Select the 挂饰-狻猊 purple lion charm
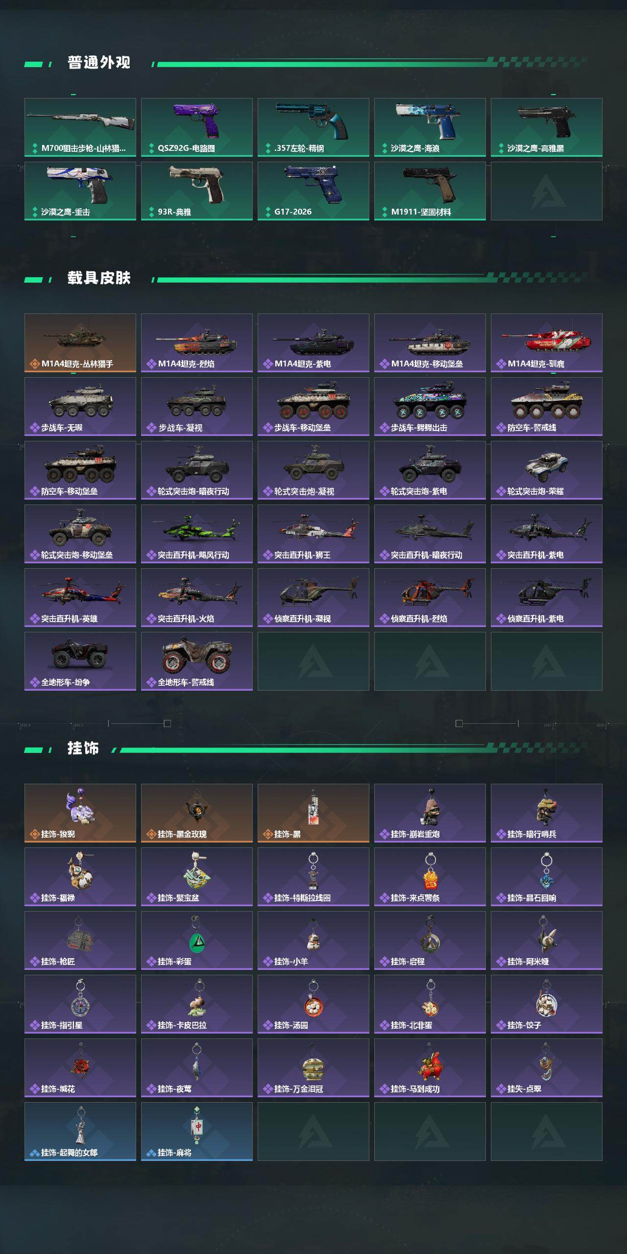This screenshot has height=1254, width=627. 80,813
